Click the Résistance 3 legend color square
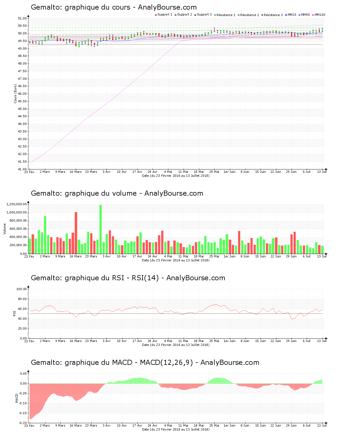This screenshot has width=338, height=437. [x=262, y=15]
